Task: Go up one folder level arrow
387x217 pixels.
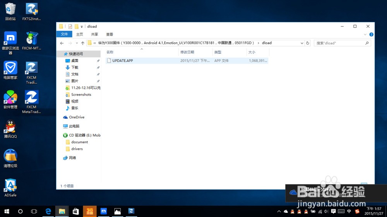Action: click(83, 43)
